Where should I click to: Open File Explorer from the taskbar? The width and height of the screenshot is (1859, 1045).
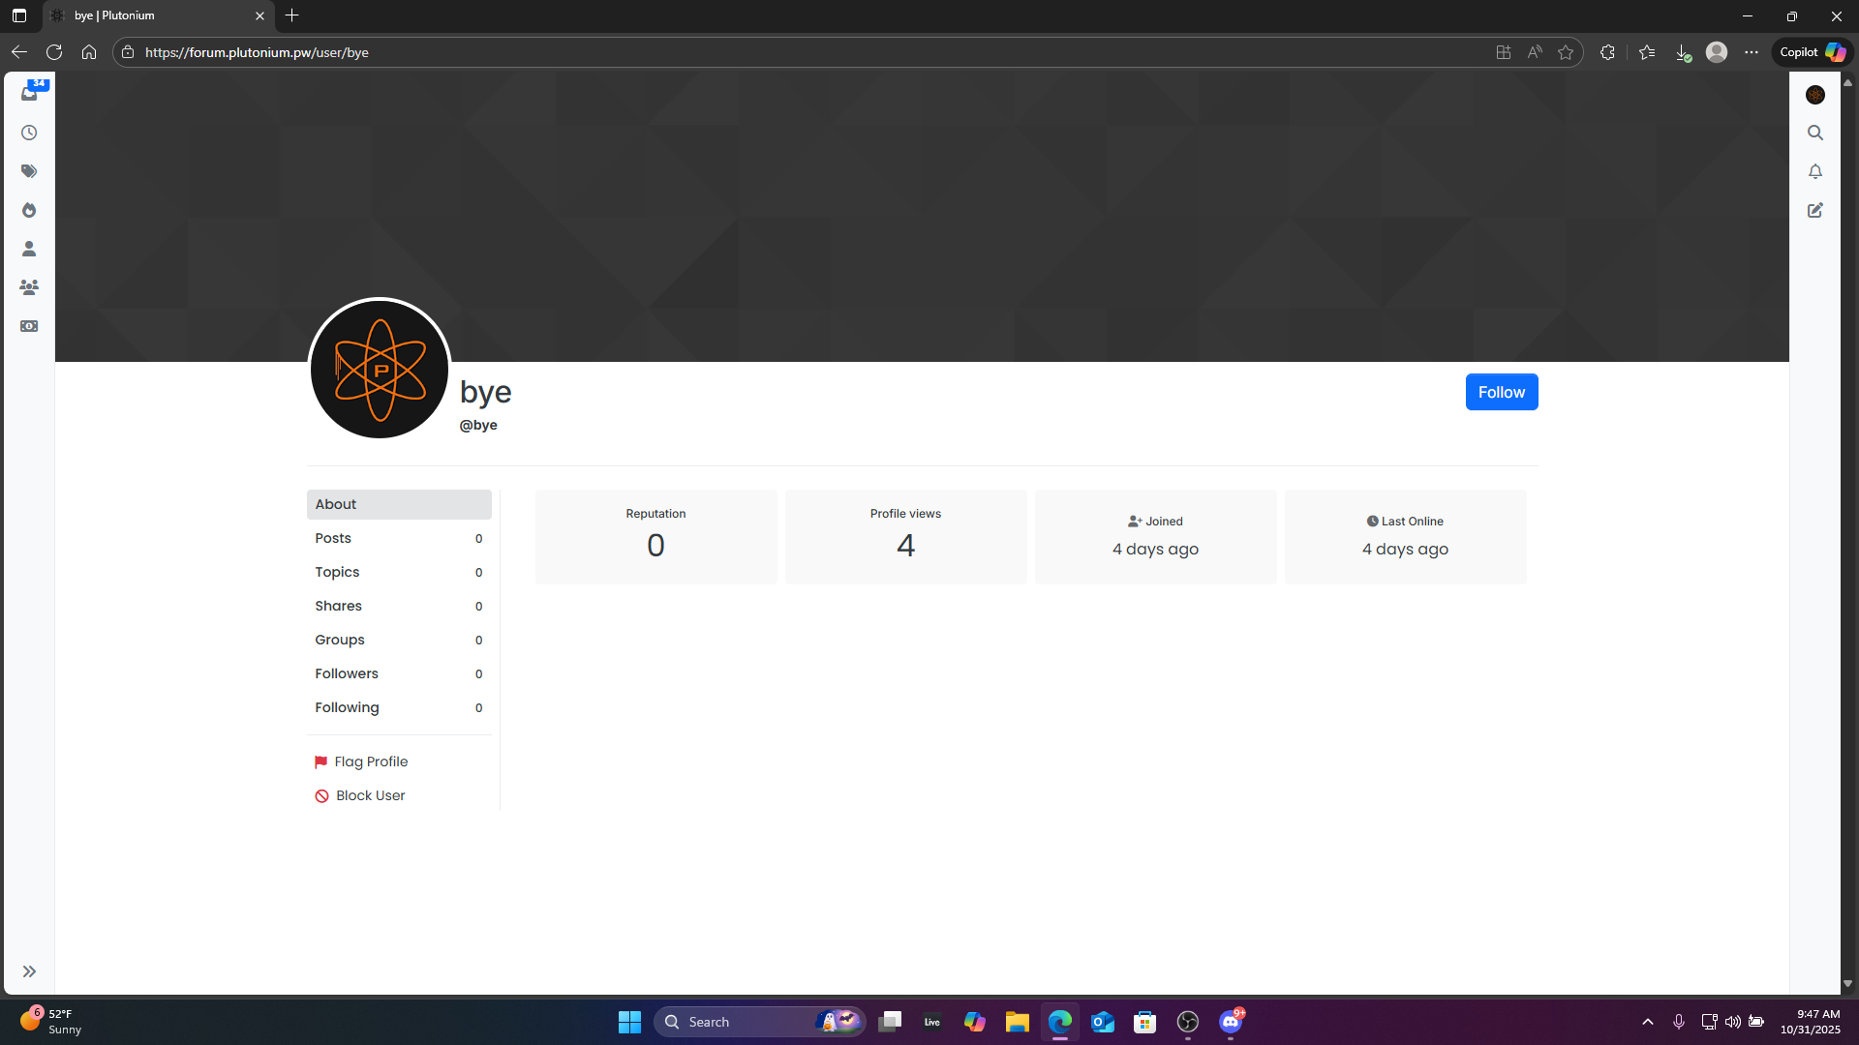click(1017, 1022)
